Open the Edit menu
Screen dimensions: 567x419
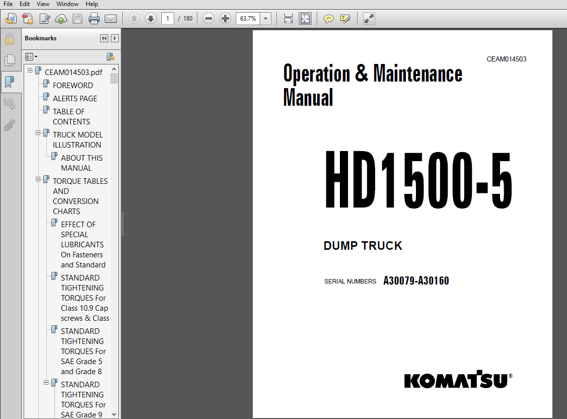pos(25,4)
